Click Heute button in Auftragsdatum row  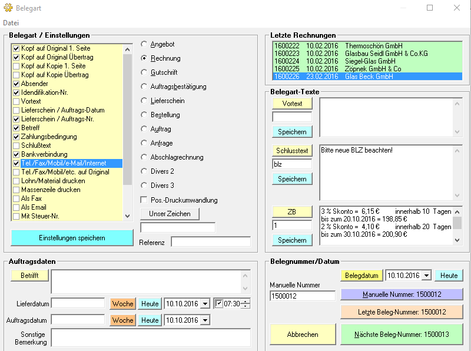pos(150,320)
